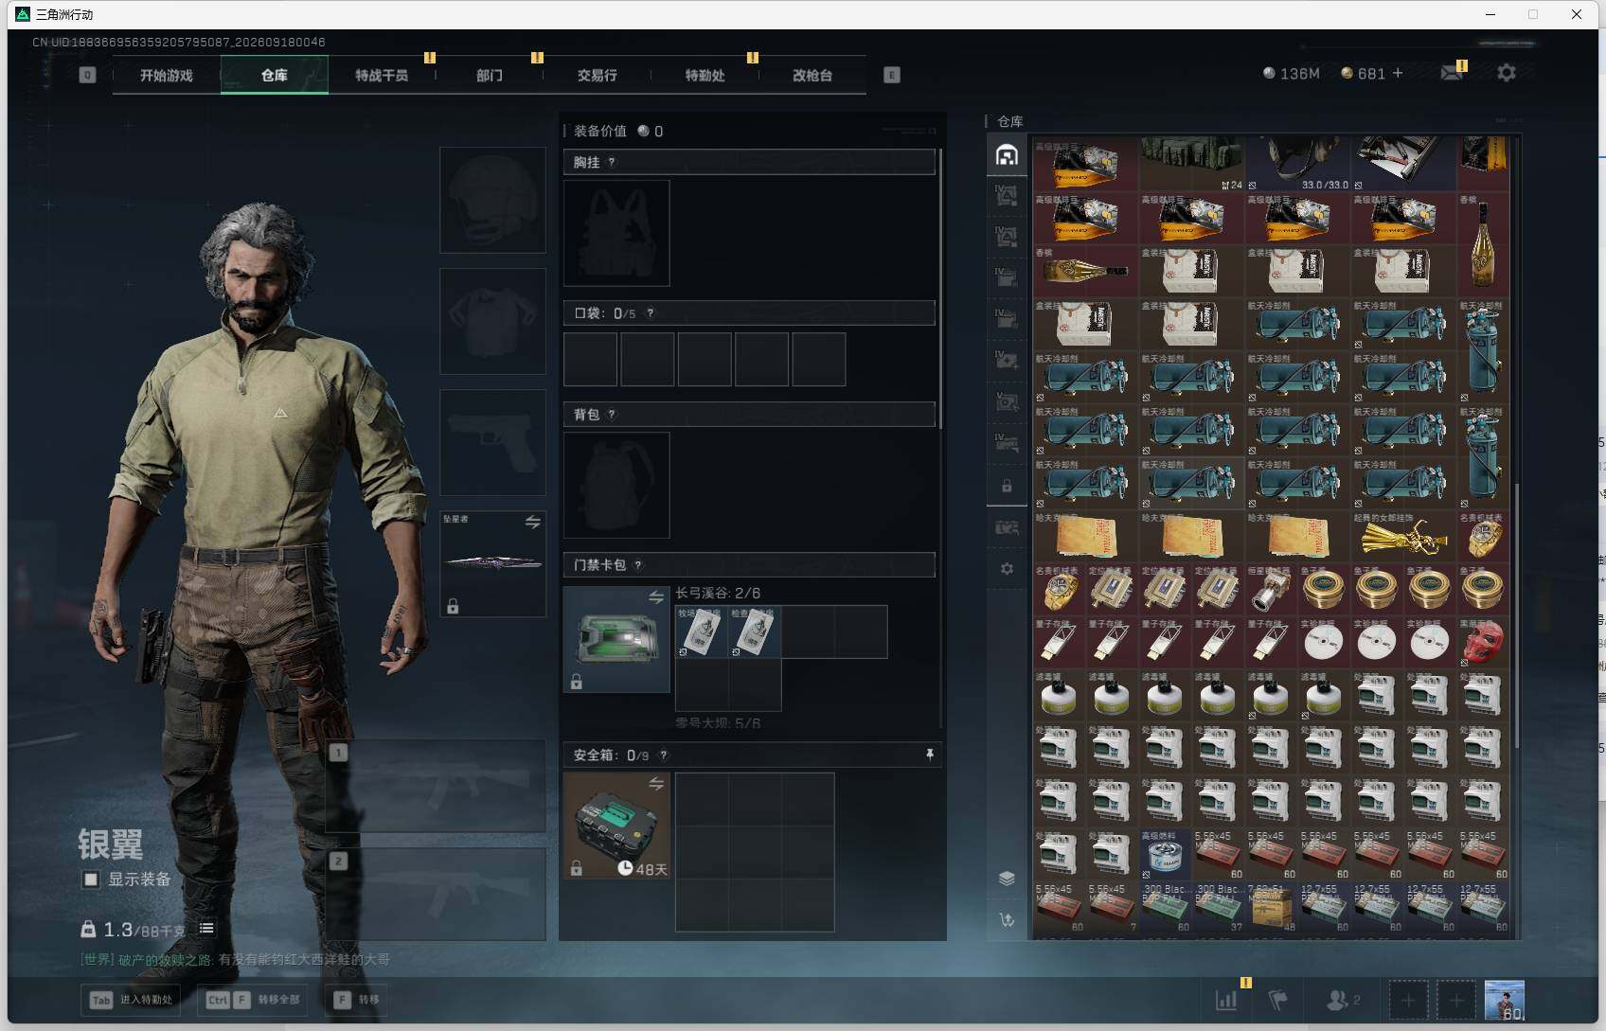Viewport: 1606px width, 1031px height.
Task: Select the 7.62x51 ammo crate item
Action: click(1271, 907)
